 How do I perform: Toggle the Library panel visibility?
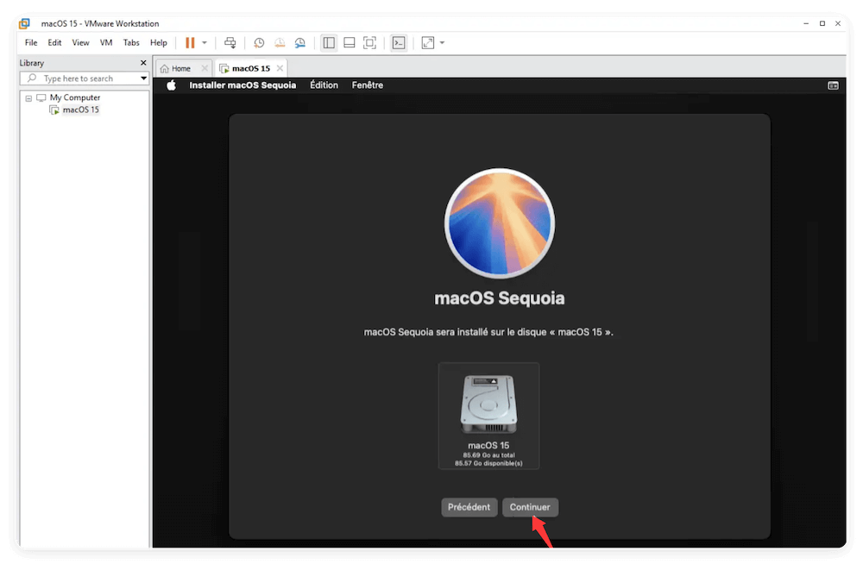coord(329,41)
